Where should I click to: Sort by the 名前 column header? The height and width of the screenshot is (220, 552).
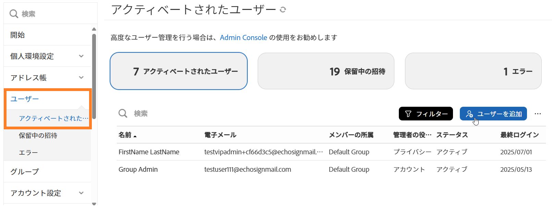pyautogui.click(x=125, y=135)
